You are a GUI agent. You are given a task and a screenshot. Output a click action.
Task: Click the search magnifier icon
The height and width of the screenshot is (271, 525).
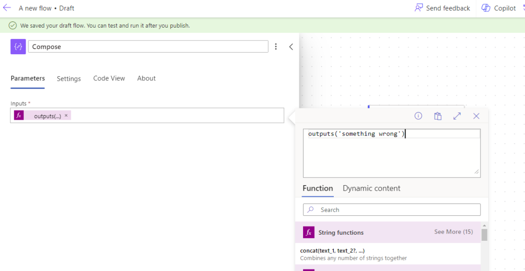[311, 210]
